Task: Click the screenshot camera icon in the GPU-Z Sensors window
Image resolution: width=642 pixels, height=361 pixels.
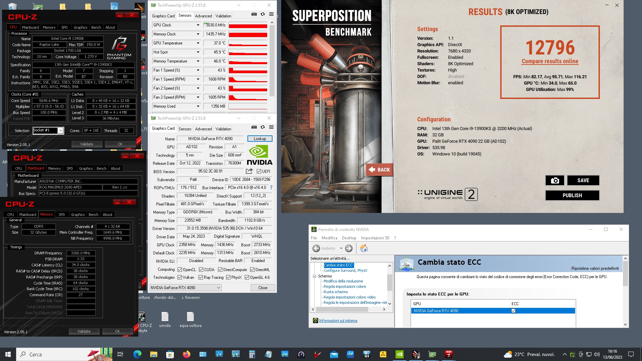Action: coord(254,14)
